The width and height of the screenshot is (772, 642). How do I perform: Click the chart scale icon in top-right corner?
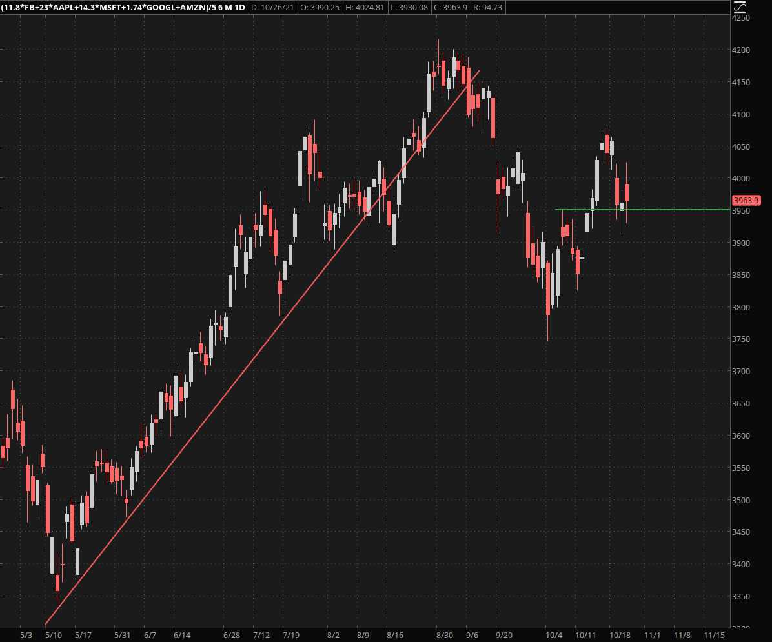point(740,7)
